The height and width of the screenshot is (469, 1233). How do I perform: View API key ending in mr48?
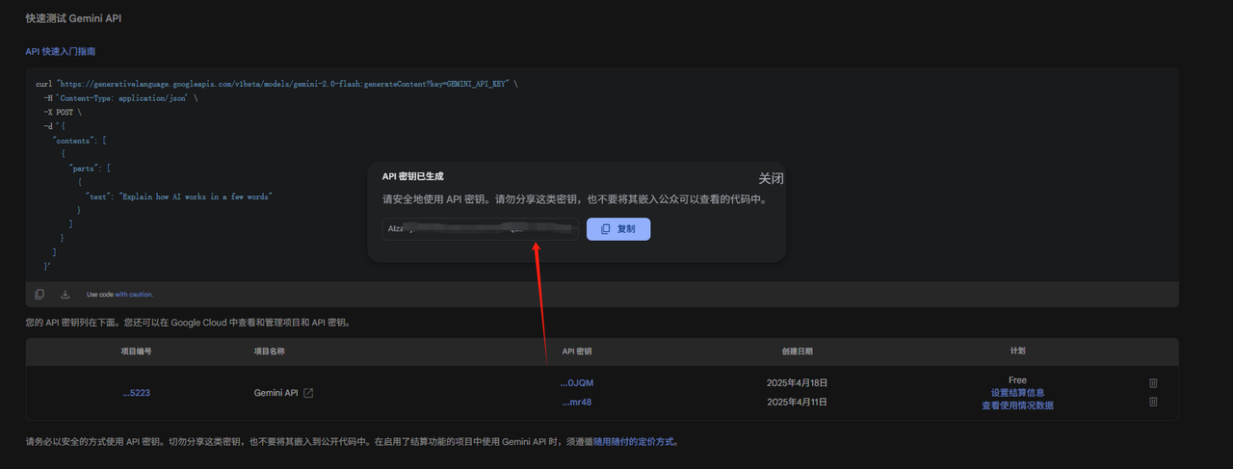(576, 403)
